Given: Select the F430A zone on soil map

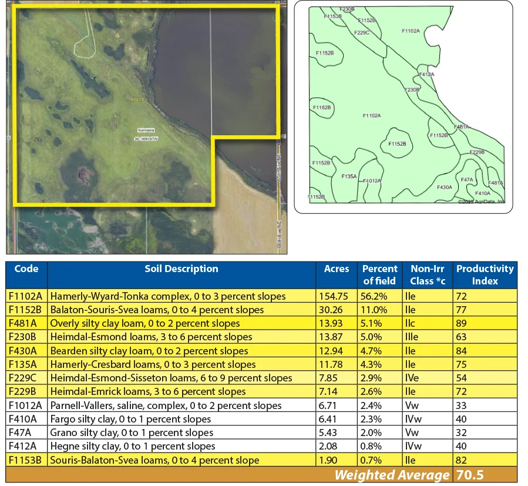Looking at the screenshot, I should tap(445, 187).
